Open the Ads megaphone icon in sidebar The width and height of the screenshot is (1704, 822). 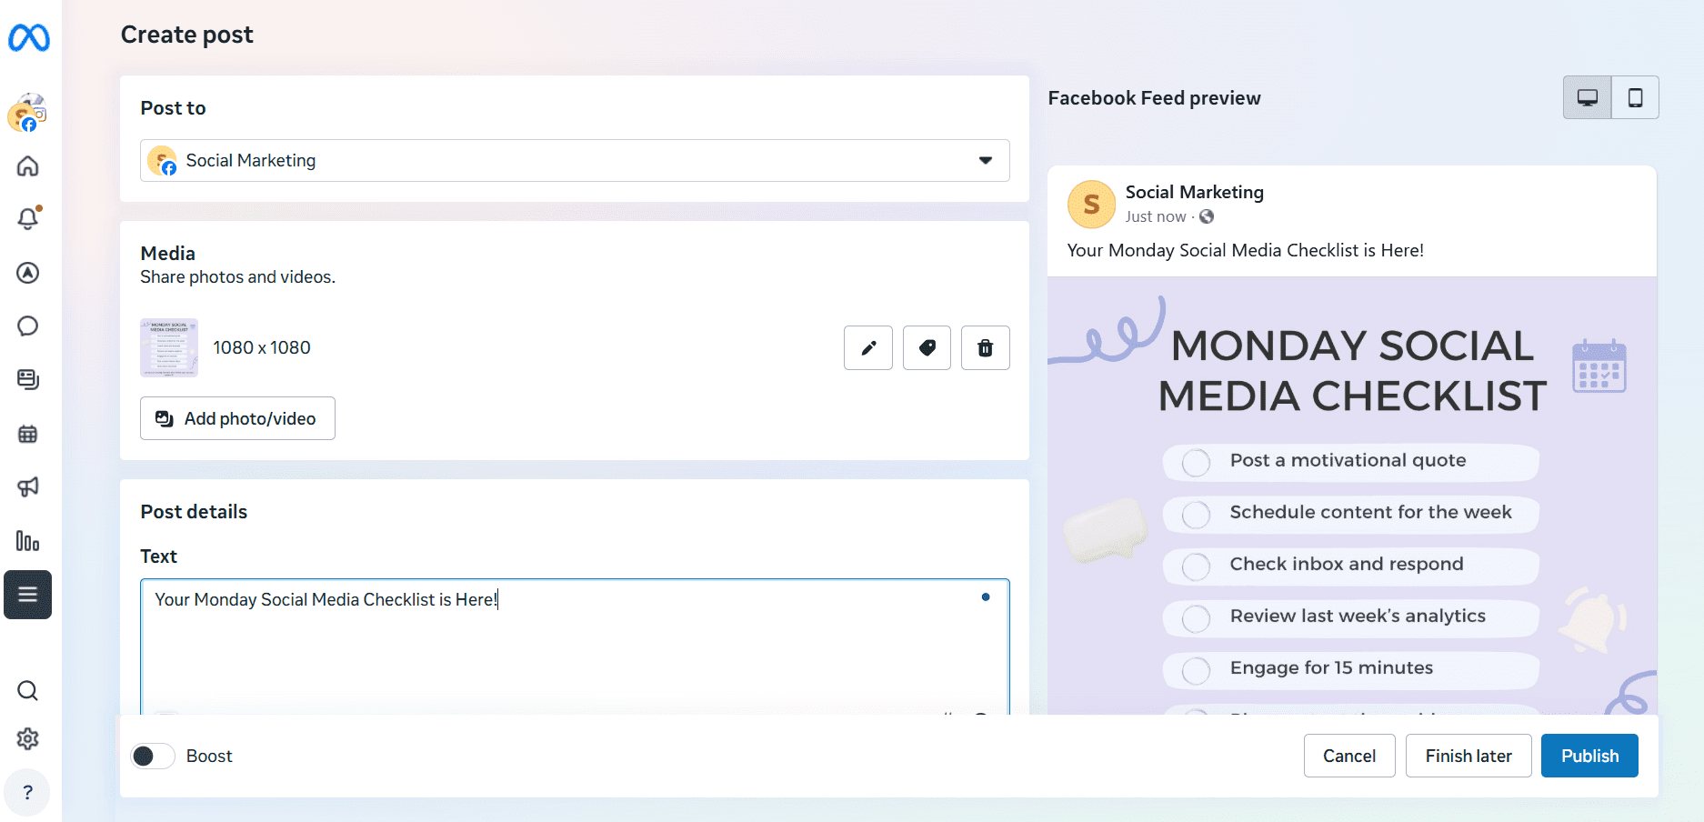click(x=27, y=486)
